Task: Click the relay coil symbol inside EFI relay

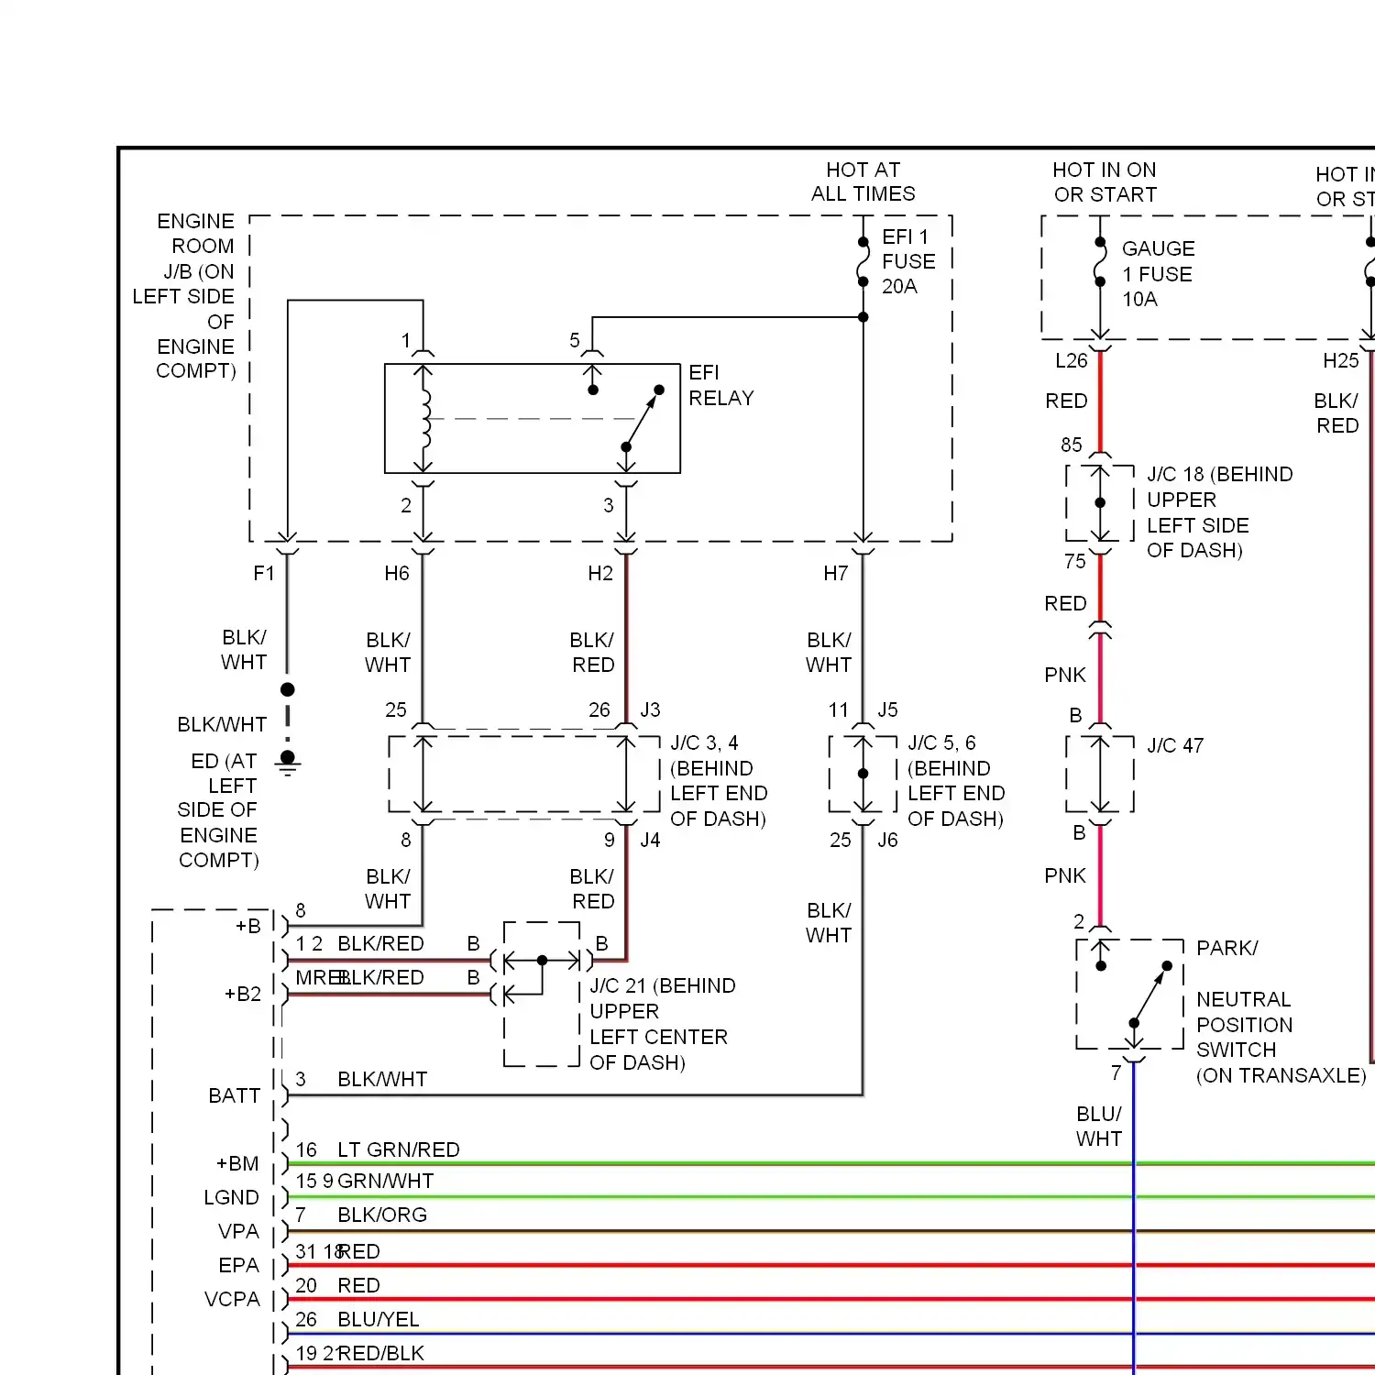Action: pos(423,419)
